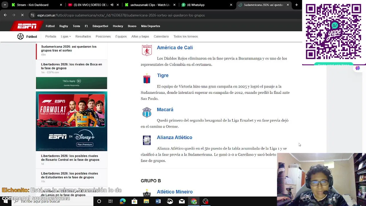Screen dimensions: 366x206
Task: Click the Formula 1 ESPN Disney+ ad banner
Action: point(71,121)
